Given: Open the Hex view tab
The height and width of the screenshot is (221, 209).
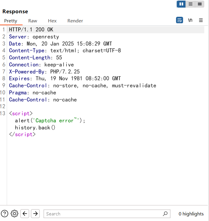Looking at the screenshot, I should pyautogui.click(x=52, y=21).
